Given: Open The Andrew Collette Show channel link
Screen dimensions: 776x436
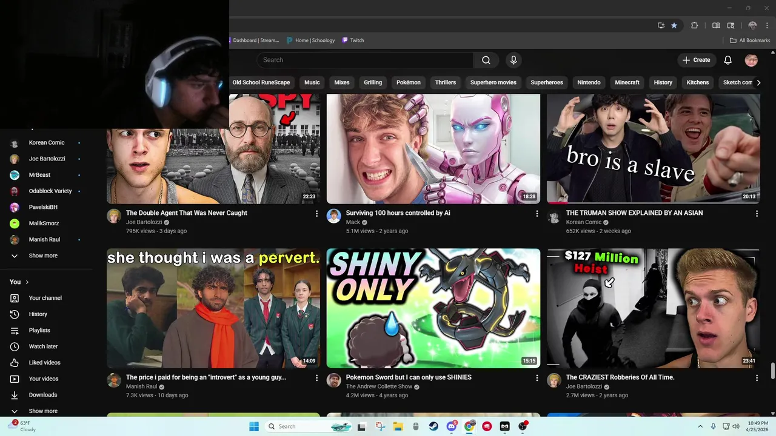Looking at the screenshot, I should click(x=379, y=386).
